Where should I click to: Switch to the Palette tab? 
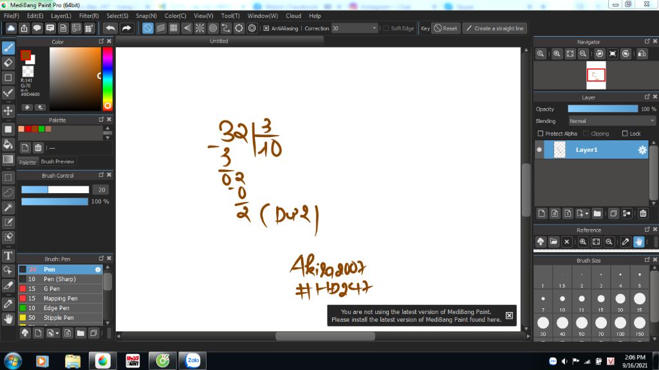[x=28, y=162]
